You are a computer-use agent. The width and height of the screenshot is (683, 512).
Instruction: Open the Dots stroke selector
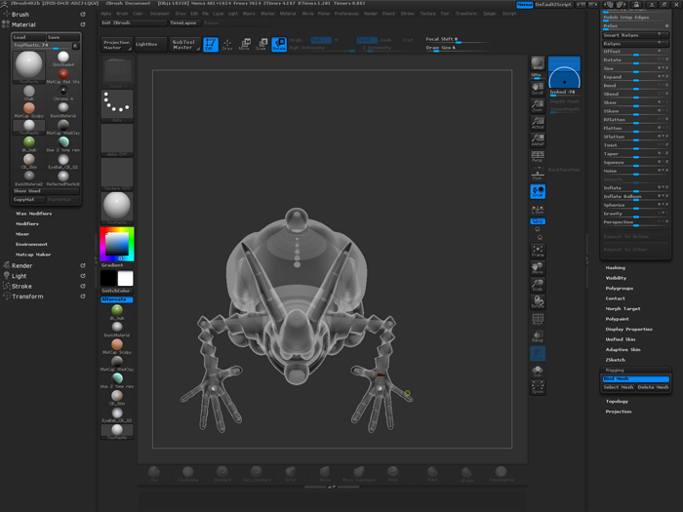pos(117,105)
